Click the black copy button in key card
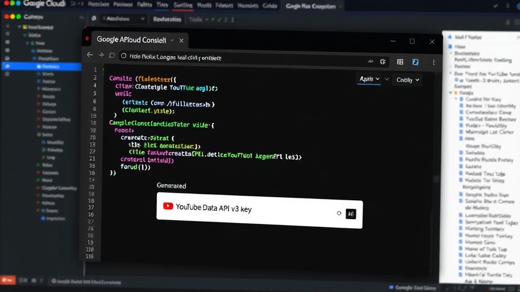Viewport: 520px width, 292px height. (x=351, y=214)
